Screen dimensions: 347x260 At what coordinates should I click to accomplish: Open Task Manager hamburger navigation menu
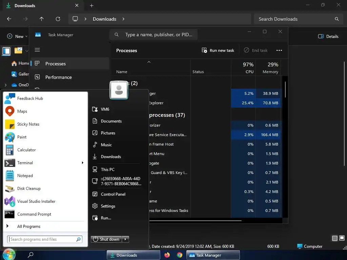pyautogui.click(x=37, y=50)
